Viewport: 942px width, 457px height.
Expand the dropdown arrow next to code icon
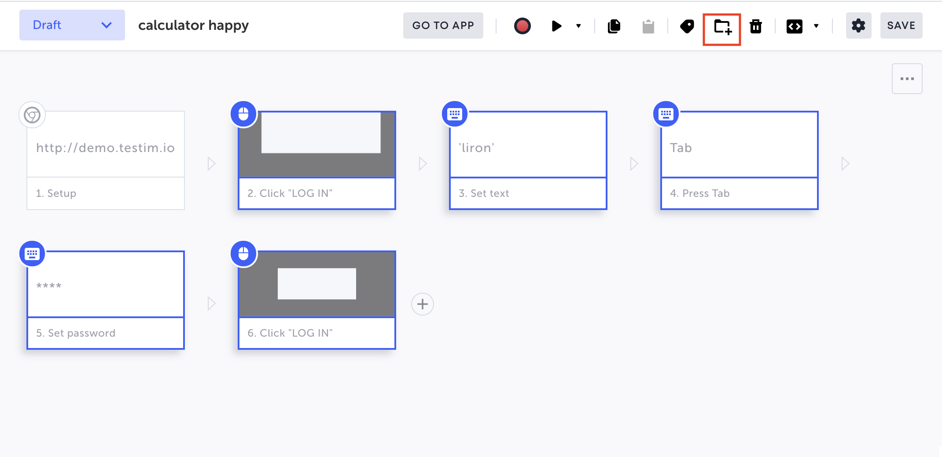816,26
